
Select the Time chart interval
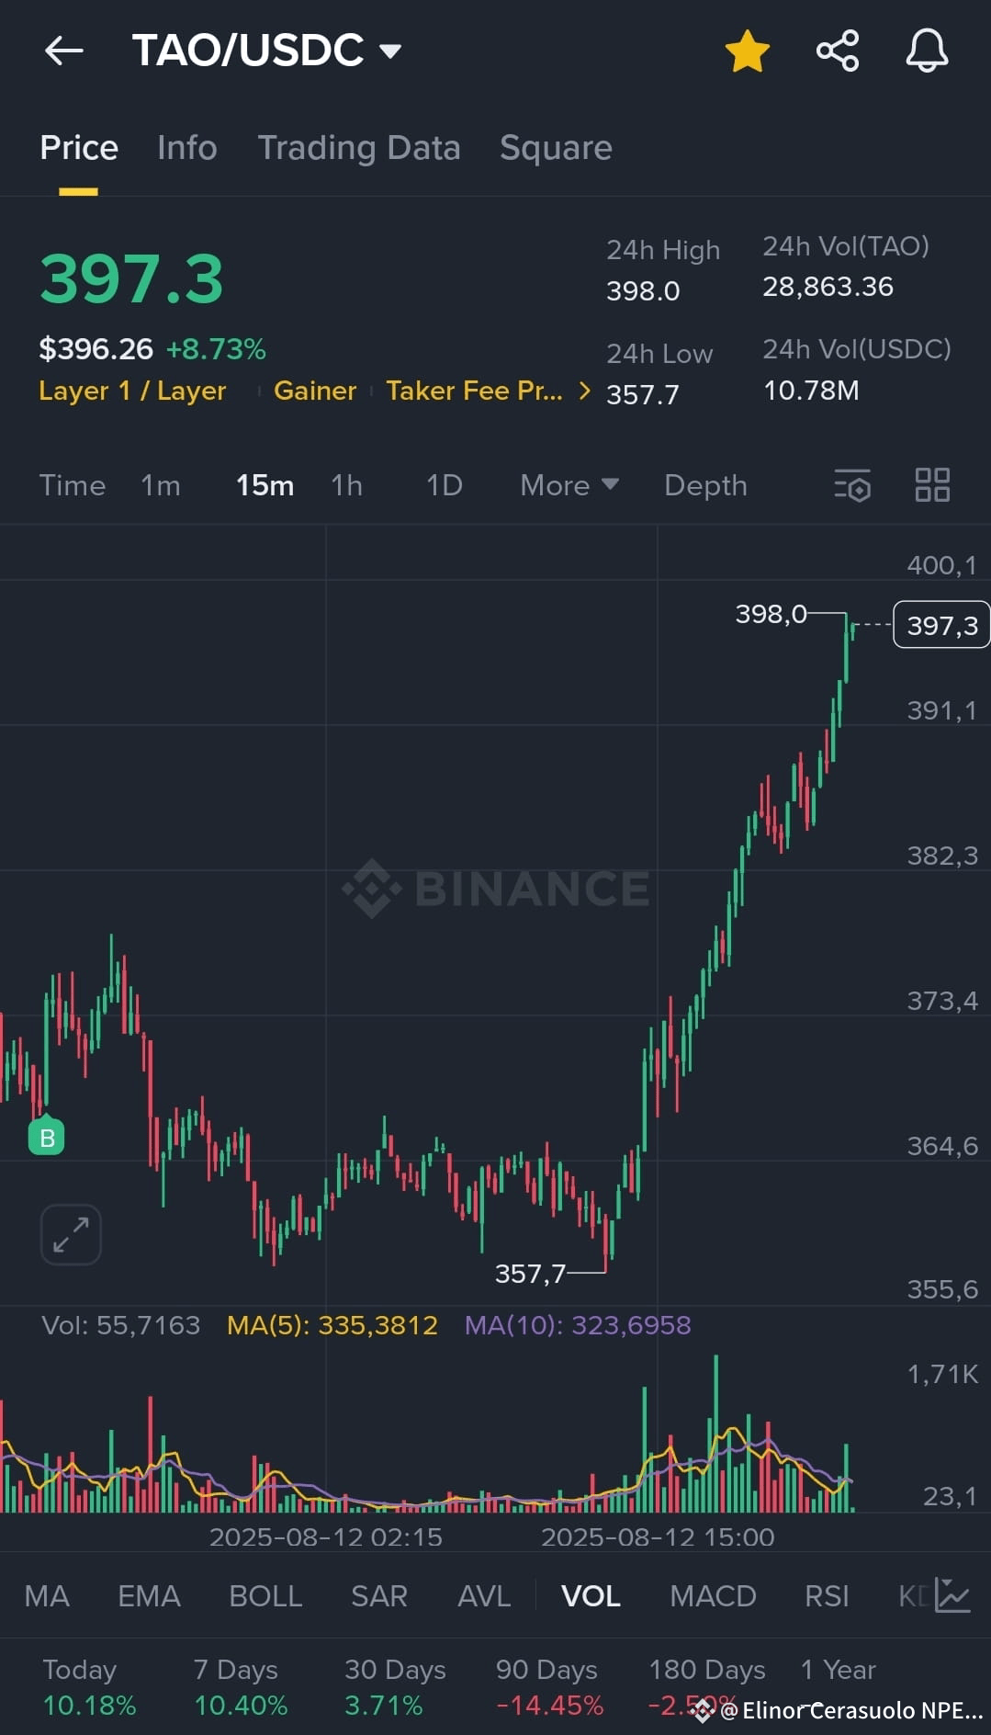73,485
